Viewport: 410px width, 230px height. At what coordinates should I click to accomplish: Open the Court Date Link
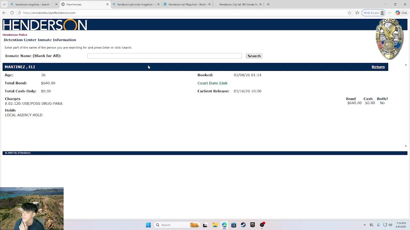212,83
